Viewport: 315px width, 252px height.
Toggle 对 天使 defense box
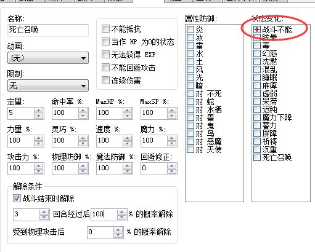(190, 149)
